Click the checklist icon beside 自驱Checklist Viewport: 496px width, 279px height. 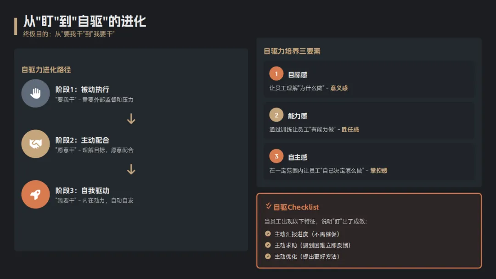pyautogui.click(x=268, y=206)
